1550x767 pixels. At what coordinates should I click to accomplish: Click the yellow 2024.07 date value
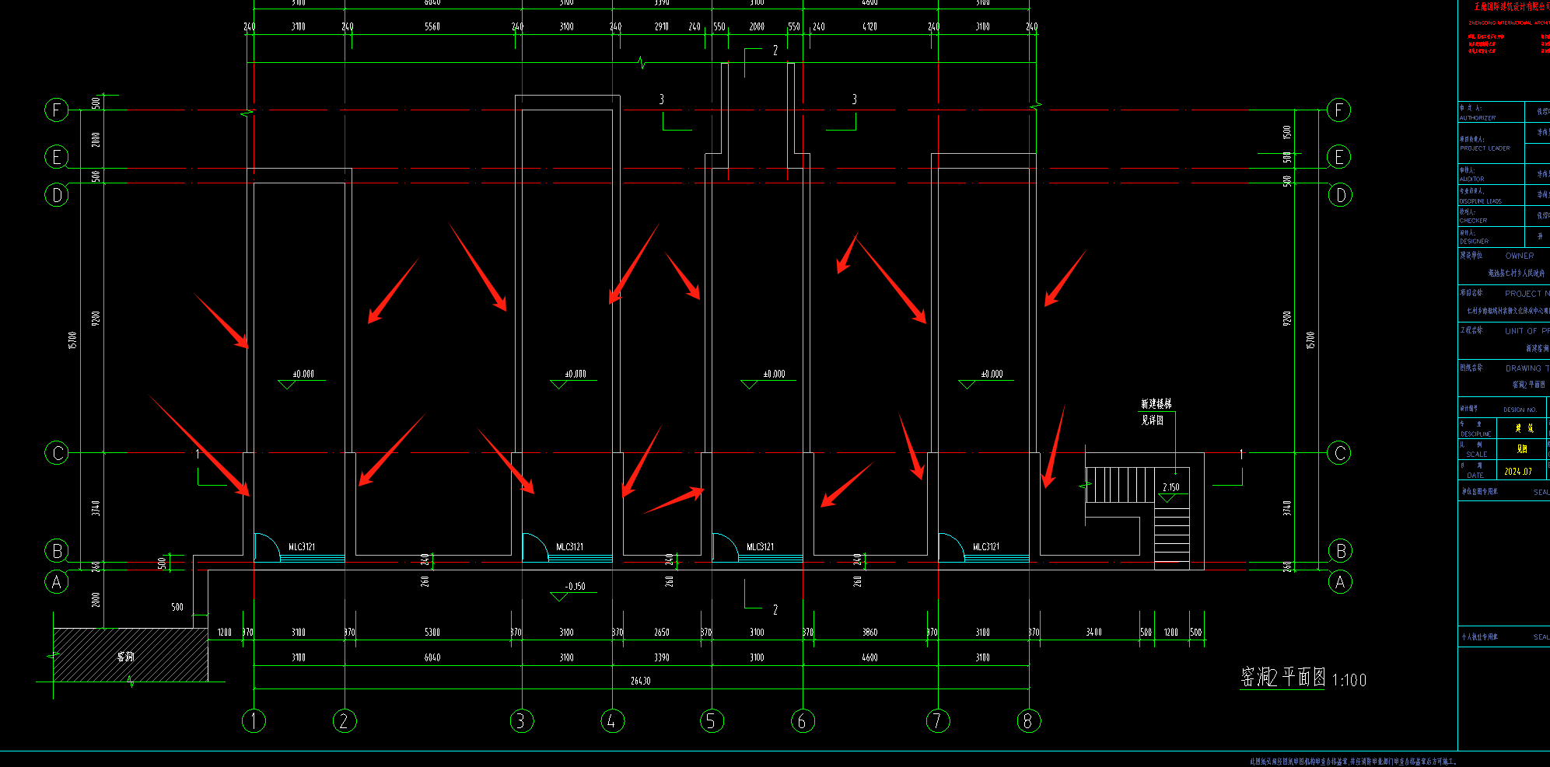tap(1518, 472)
